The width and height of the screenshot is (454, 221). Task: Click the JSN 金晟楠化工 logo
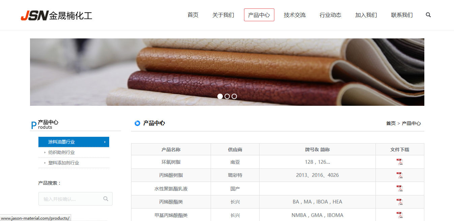(x=56, y=15)
